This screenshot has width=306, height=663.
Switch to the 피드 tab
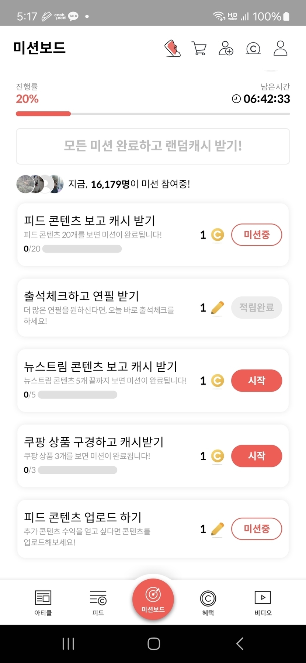point(98,603)
